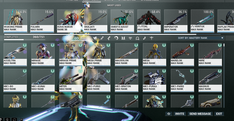Open the Sort By Mastery Rank dropdown
Screen dimensions: 234x121
[201, 38]
